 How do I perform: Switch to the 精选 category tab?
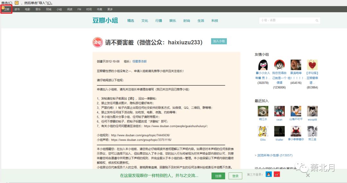130,20
